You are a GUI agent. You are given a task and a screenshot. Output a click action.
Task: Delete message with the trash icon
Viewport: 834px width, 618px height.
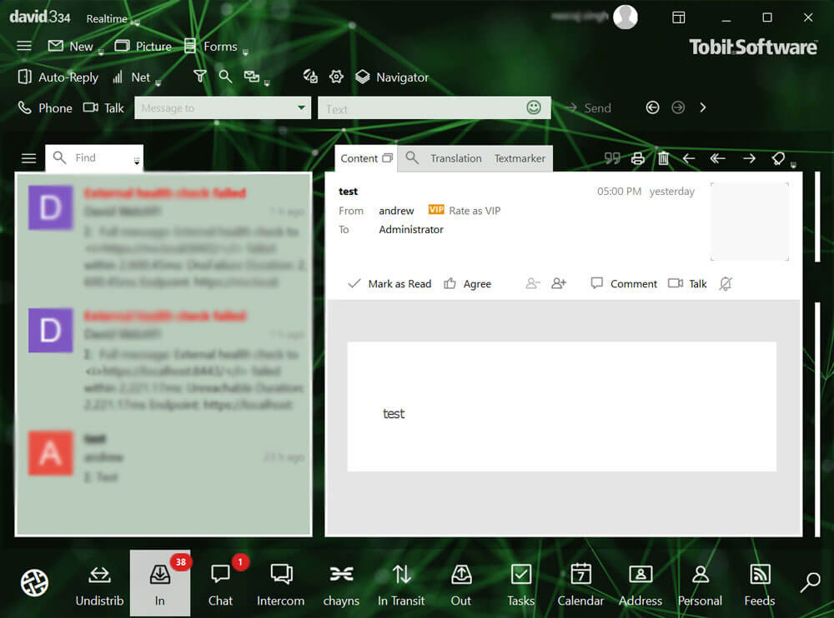click(663, 158)
